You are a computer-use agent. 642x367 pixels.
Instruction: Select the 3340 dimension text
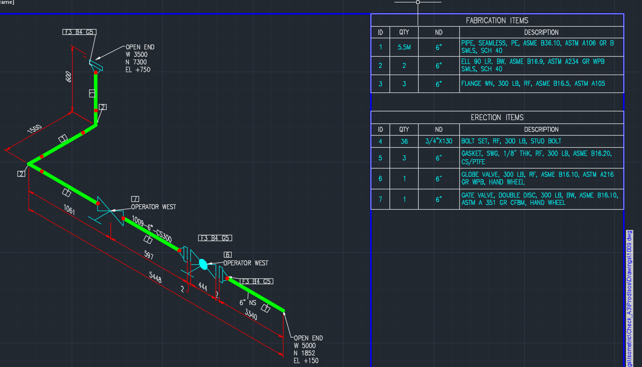[x=251, y=314]
